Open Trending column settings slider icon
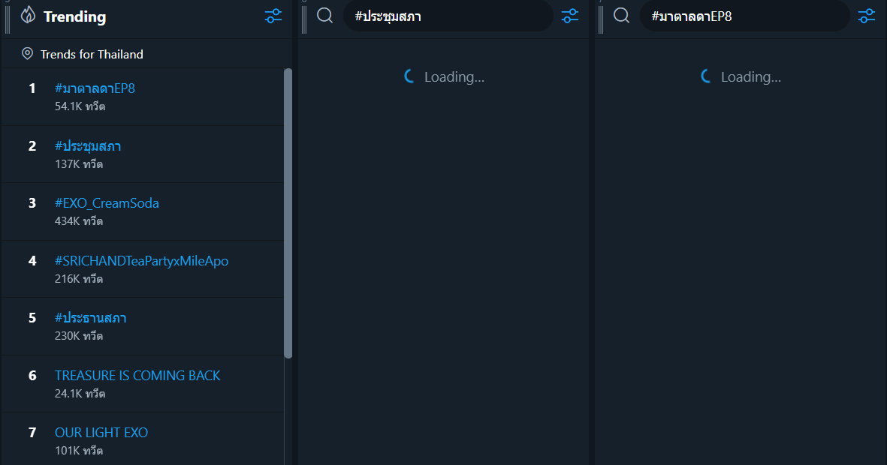This screenshot has width=887, height=465. tap(273, 16)
